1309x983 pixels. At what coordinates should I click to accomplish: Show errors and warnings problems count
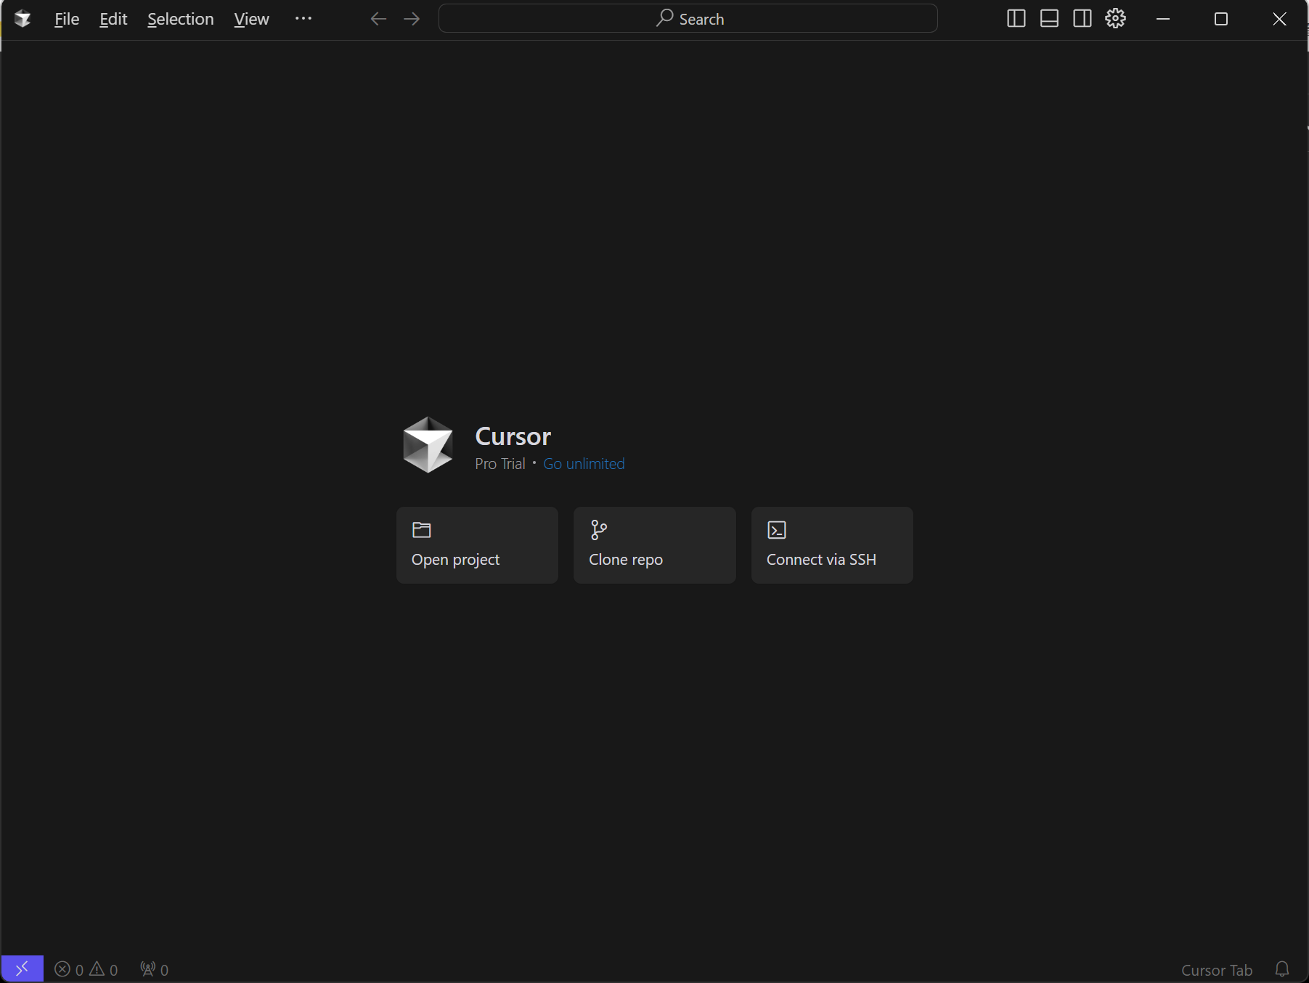pyautogui.click(x=86, y=969)
